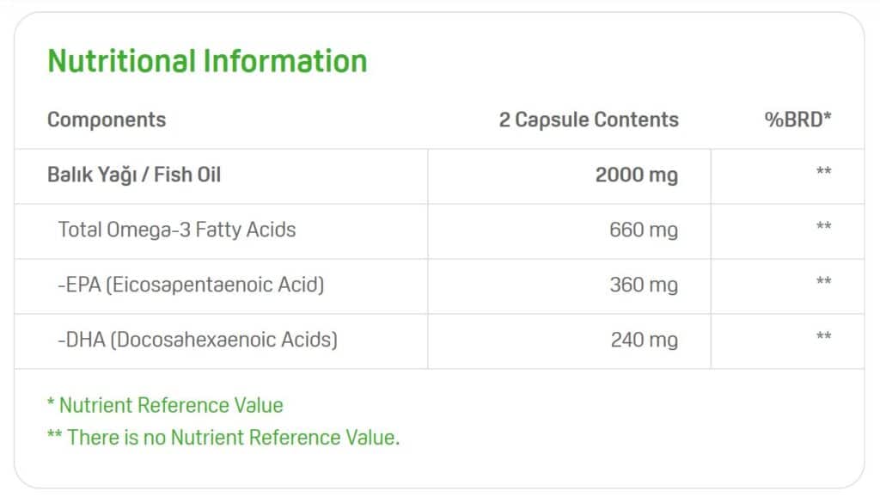Viewport: 880px width, 497px height.
Task: Click the Fish Oil row double asterisk
Action: pyautogui.click(x=823, y=172)
